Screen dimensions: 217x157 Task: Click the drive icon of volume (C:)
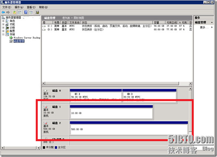coord(44,26)
